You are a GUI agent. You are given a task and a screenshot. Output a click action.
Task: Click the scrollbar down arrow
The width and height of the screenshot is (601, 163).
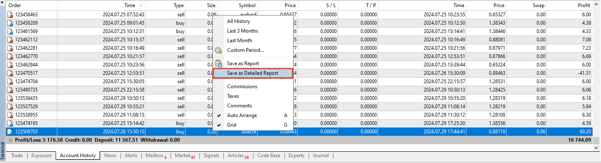(x=597, y=148)
